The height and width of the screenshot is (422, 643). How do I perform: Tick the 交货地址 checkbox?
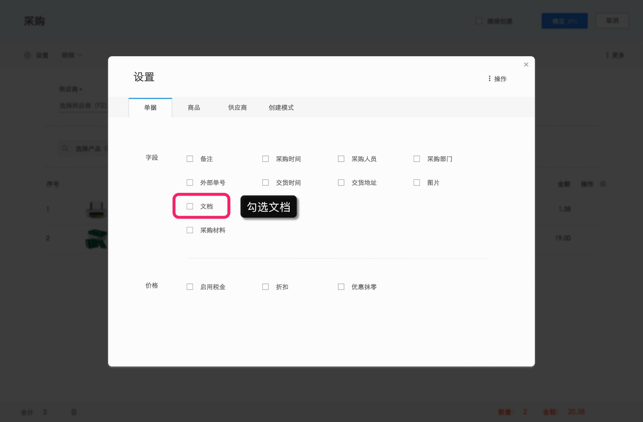[x=341, y=183]
